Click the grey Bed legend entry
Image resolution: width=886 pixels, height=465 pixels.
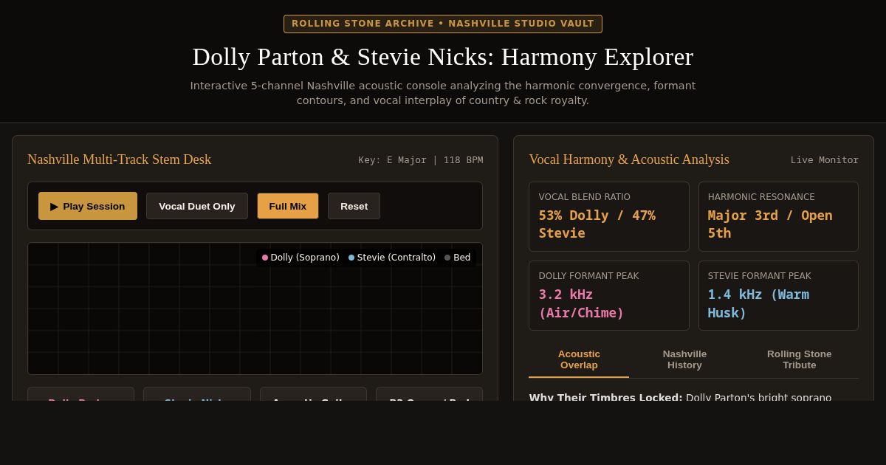click(x=458, y=258)
